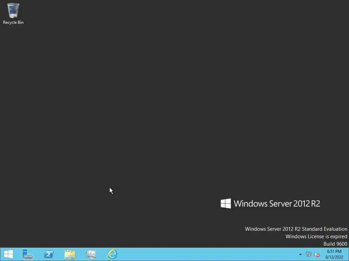Viewport: 349px width, 261px height.
Task: Launch Internet Explorer from the taskbar
Action: (112, 254)
